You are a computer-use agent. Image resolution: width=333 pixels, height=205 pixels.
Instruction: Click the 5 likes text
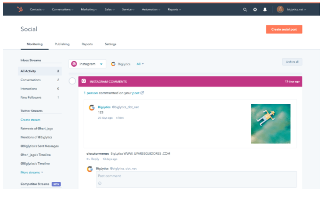(x=120, y=118)
